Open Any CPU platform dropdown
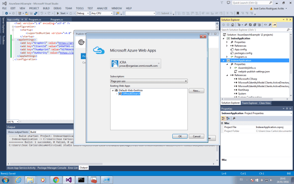The image size is (294, 184). 102,13
